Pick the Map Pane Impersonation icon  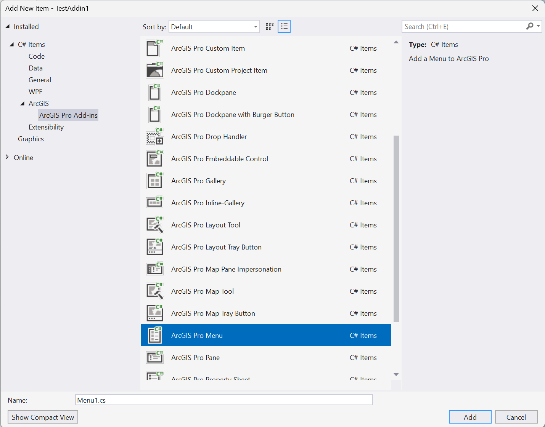154,269
